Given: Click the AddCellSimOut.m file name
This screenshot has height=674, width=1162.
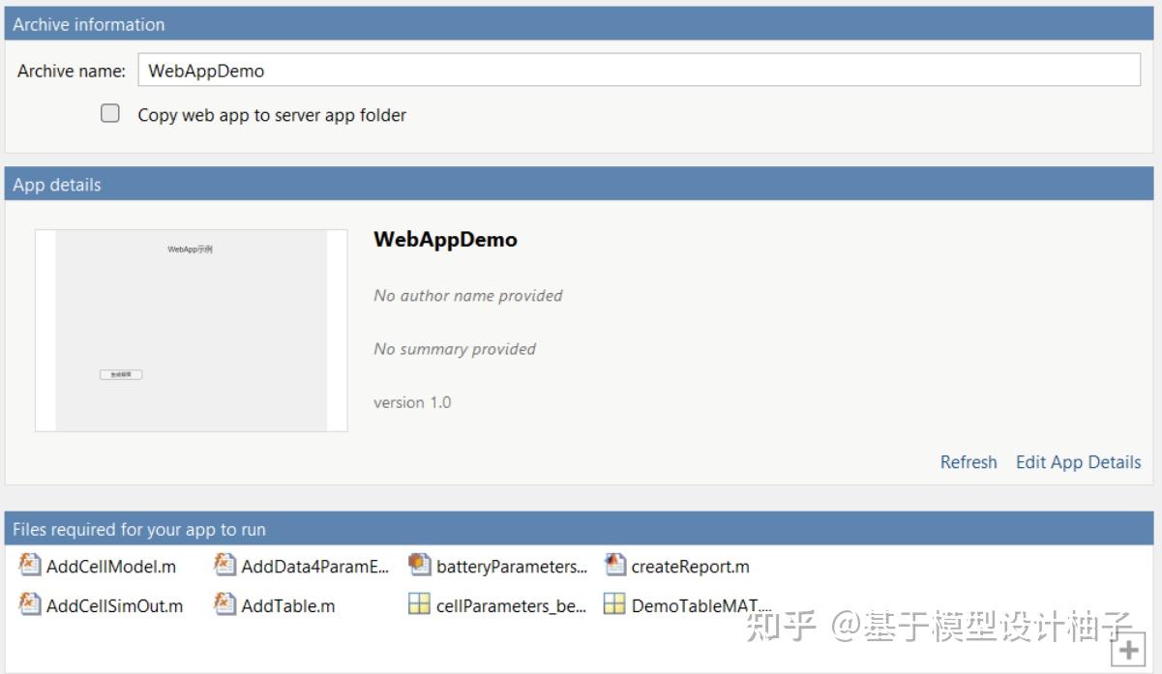Looking at the screenshot, I should (x=114, y=606).
